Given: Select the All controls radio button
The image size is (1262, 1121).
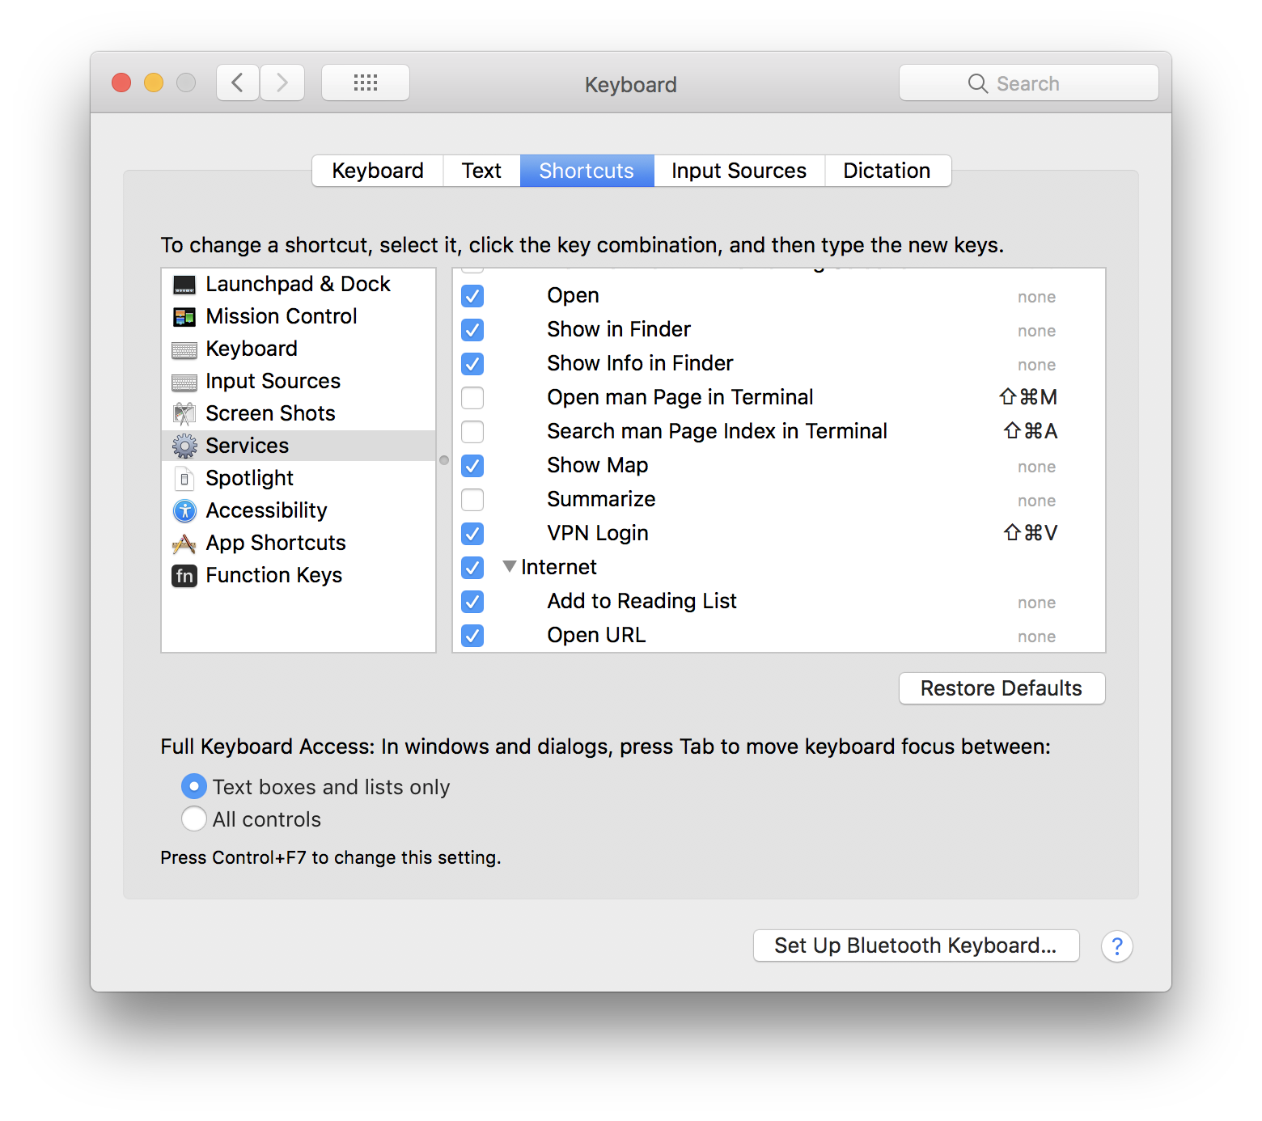Looking at the screenshot, I should click(194, 819).
